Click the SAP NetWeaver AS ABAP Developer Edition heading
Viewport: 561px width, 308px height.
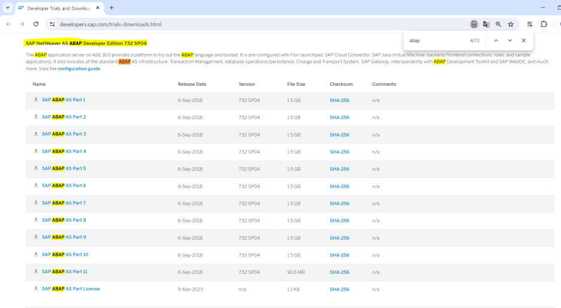coord(86,43)
